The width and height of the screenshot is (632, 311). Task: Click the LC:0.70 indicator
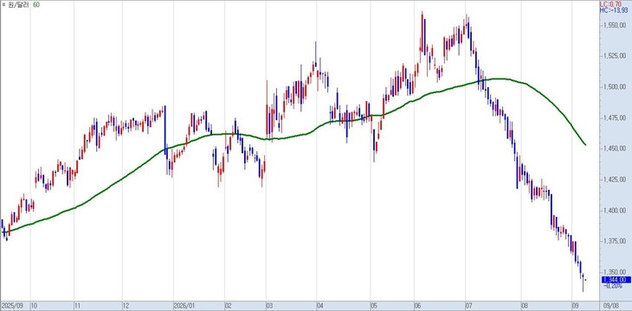point(609,3)
